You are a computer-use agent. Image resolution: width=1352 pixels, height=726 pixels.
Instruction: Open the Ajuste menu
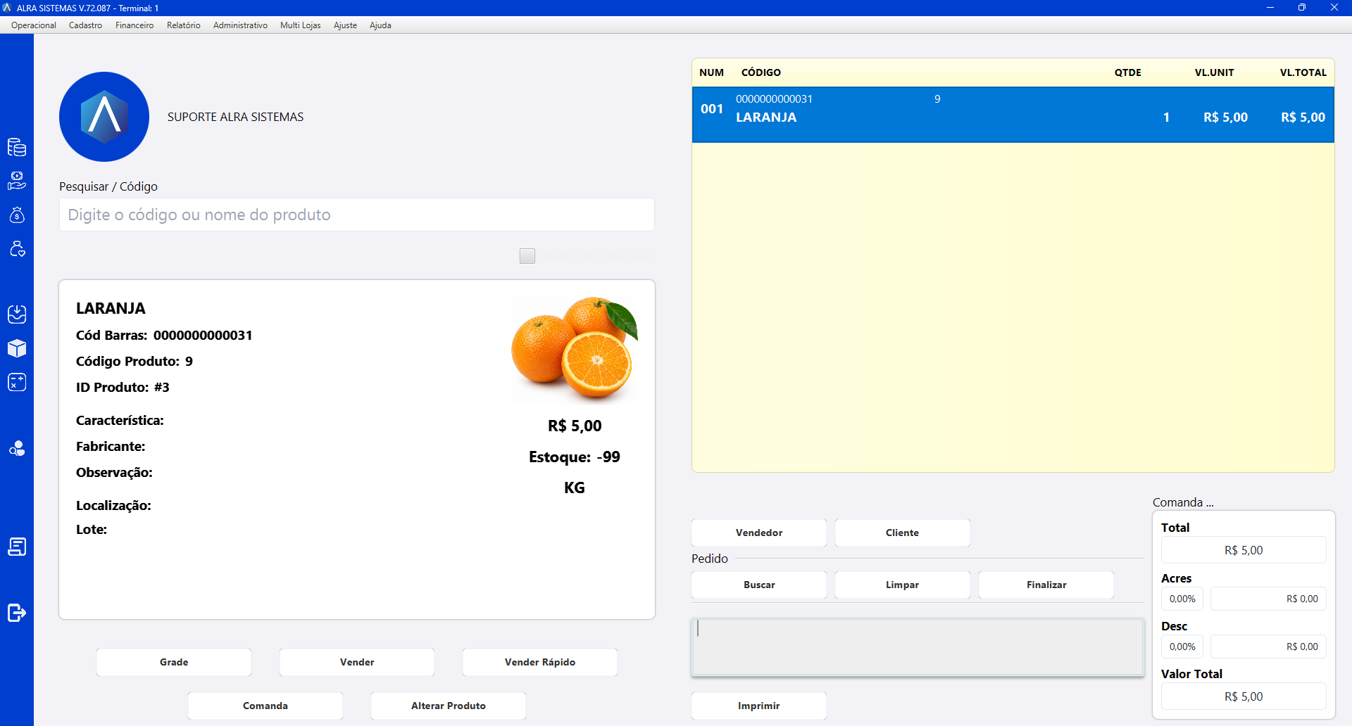click(x=345, y=25)
